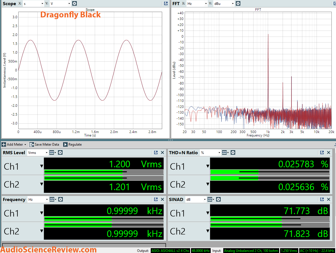Open SINAD dB unit dropdown
This screenshot has width=336, height=253.
click(196, 200)
